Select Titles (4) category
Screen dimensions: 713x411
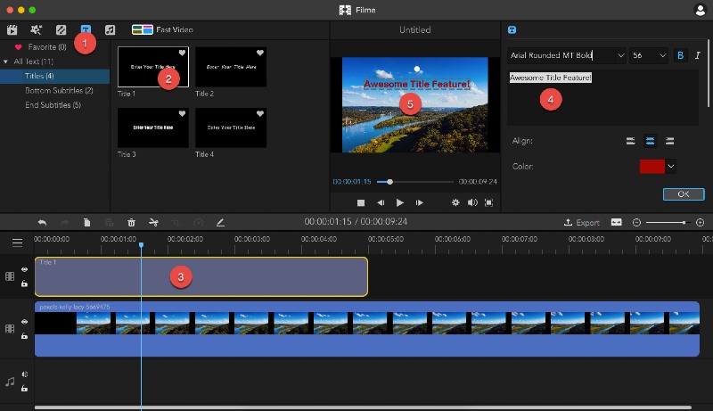pos(54,76)
